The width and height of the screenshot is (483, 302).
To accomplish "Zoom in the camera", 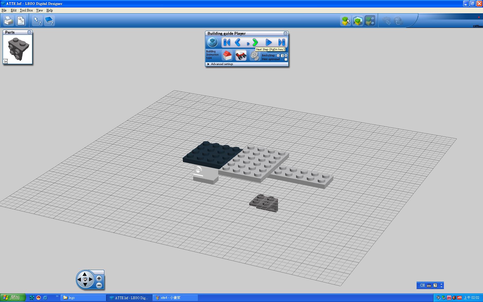I will click(x=99, y=278).
